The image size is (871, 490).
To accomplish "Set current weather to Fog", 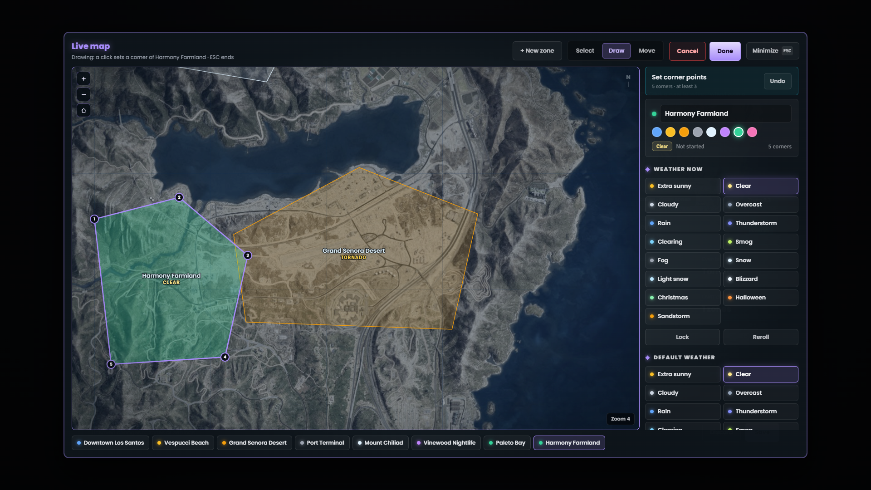I will point(683,260).
